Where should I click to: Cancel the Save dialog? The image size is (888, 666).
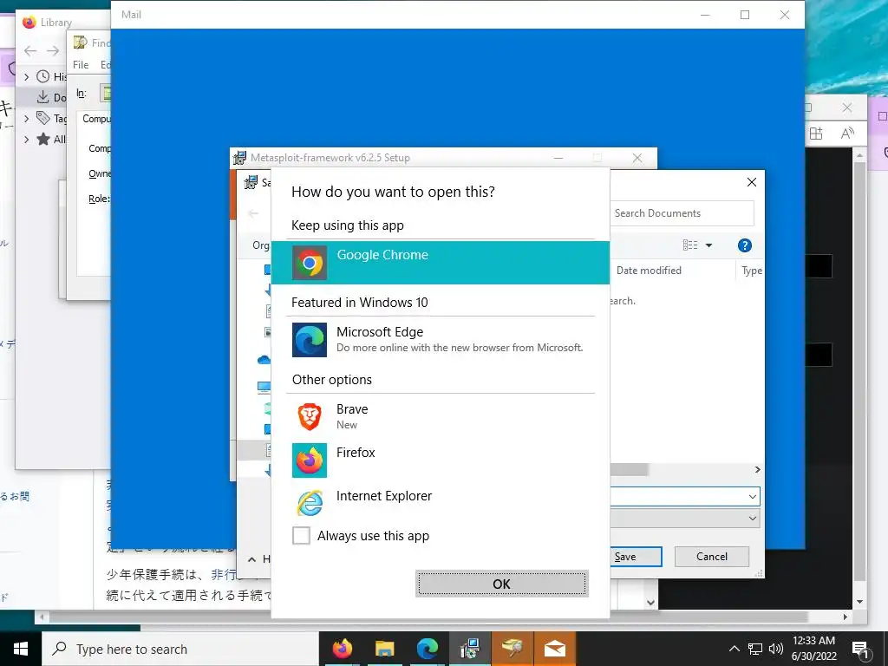[x=712, y=557]
